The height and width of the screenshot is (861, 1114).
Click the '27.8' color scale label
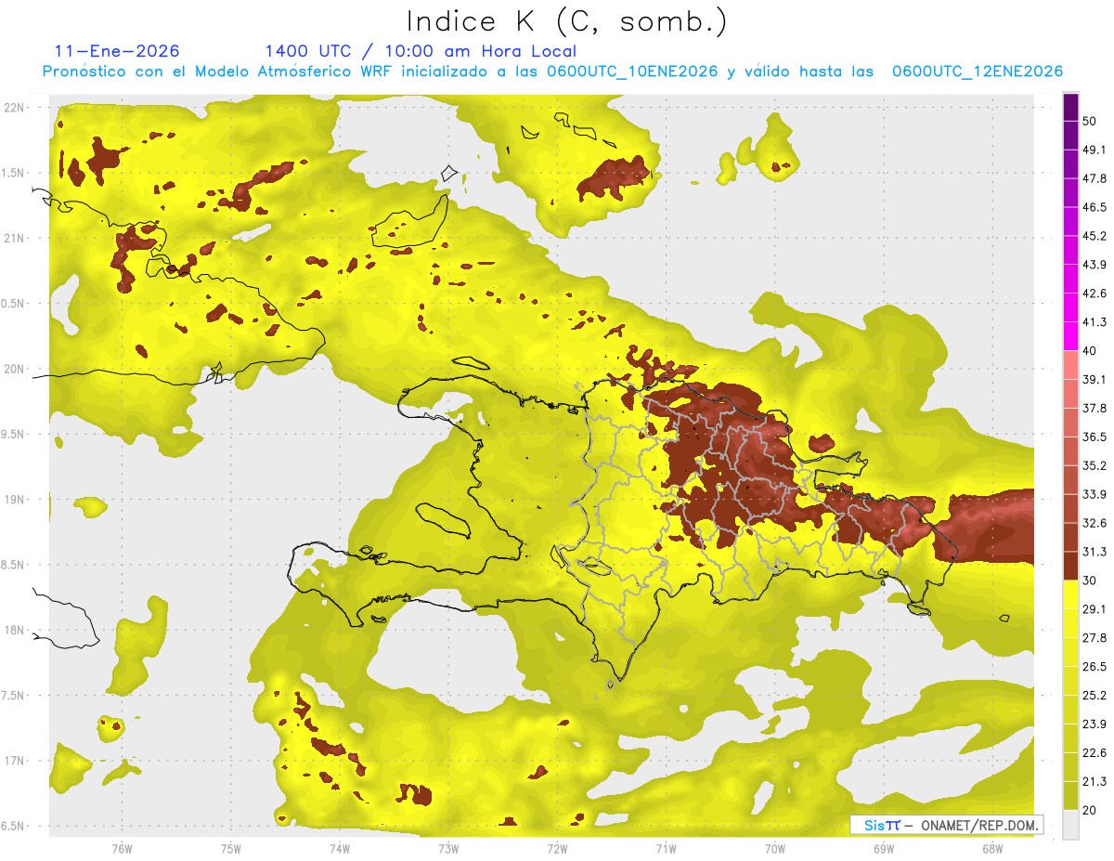coord(1095,638)
